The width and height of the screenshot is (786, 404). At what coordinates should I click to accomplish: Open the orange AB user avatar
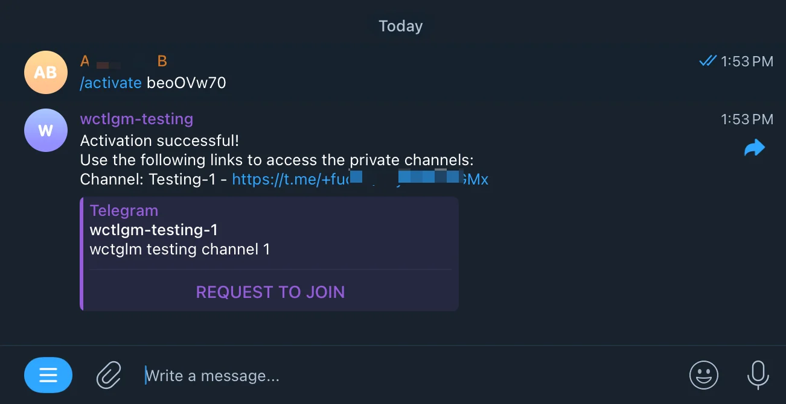click(x=45, y=72)
